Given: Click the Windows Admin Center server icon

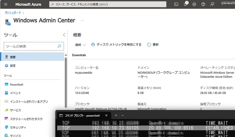Looking at the screenshot, I should pyautogui.click(x=8, y=22).
